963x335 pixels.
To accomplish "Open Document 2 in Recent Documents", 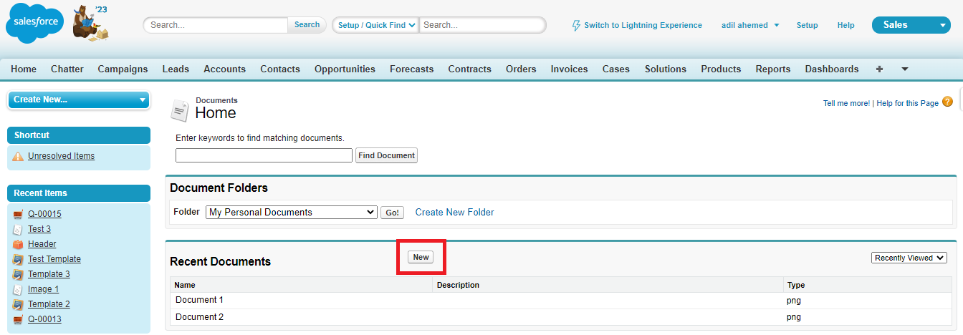I will click(x=199, y=317).
